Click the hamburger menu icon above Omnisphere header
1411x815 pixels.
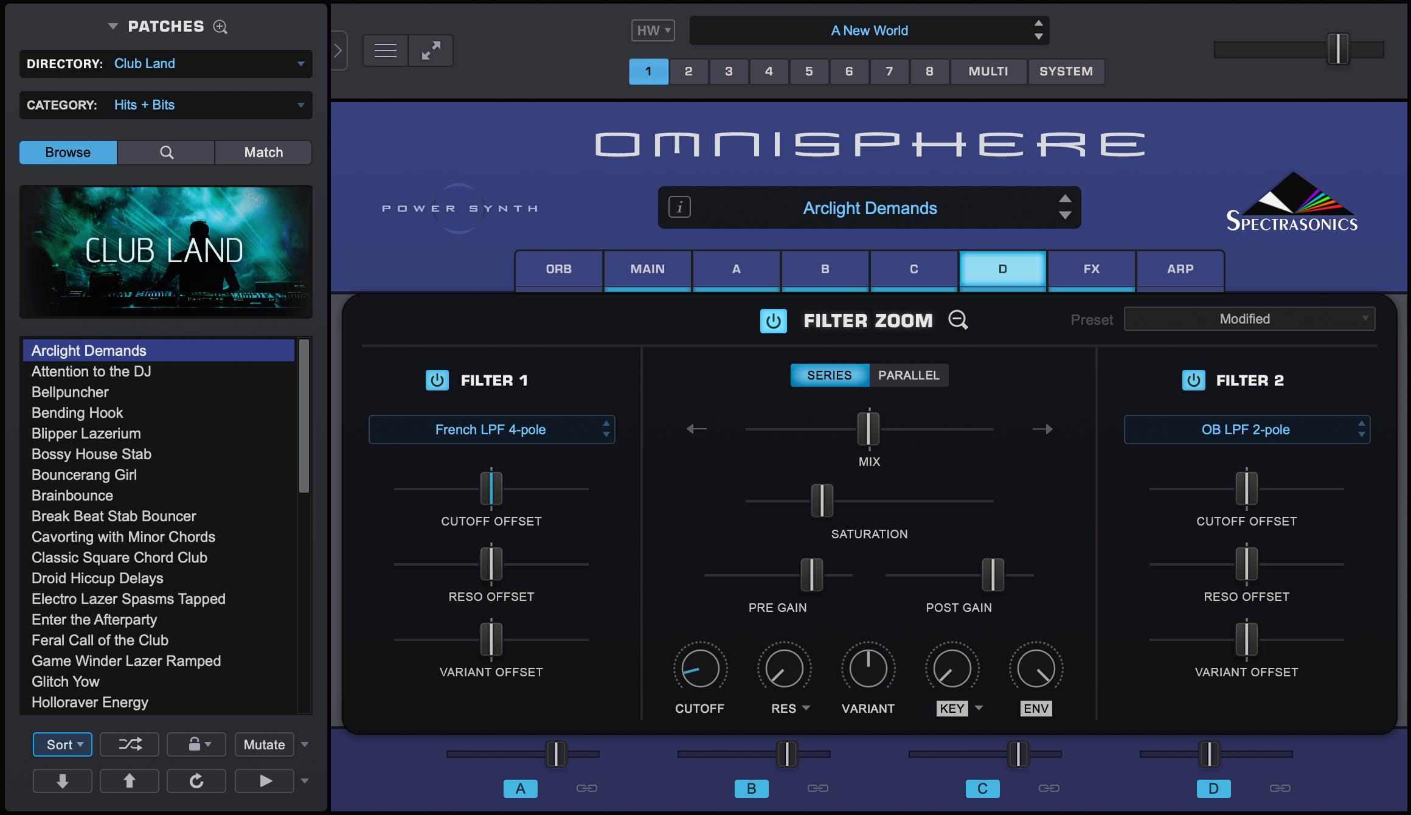pyautogui.click(x=385, y=50)
